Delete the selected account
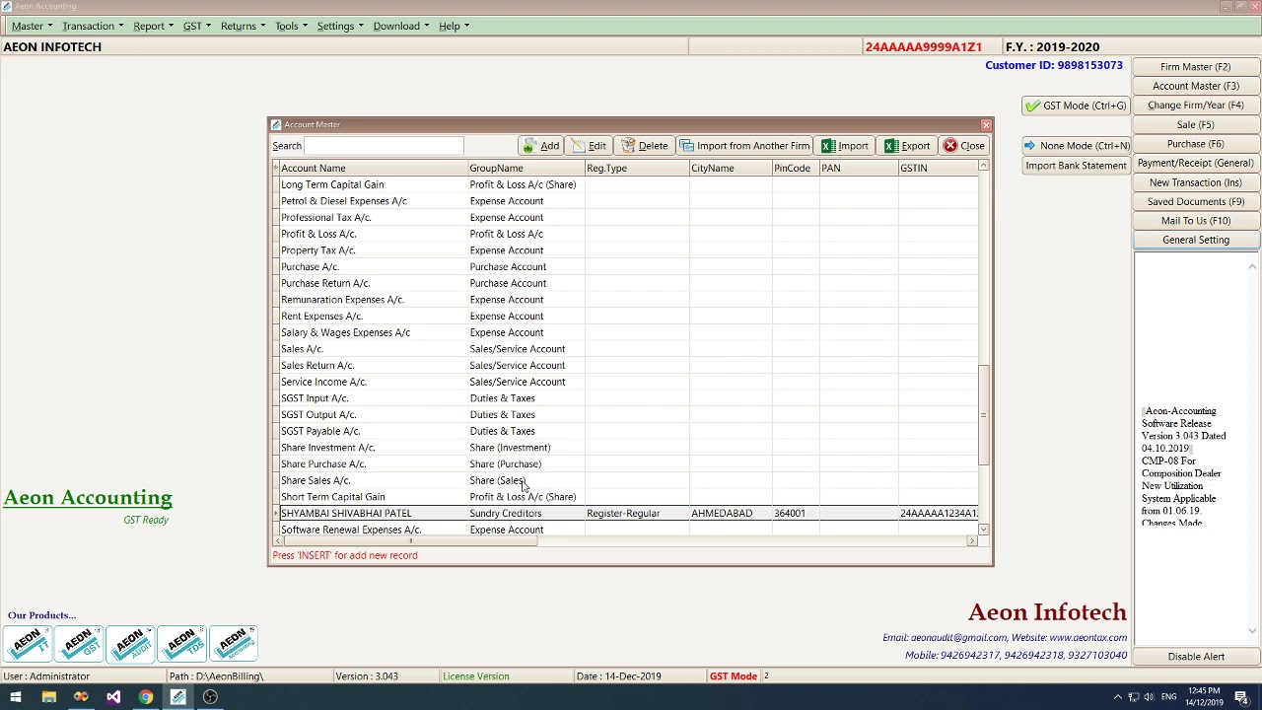 tap(644, 146)
